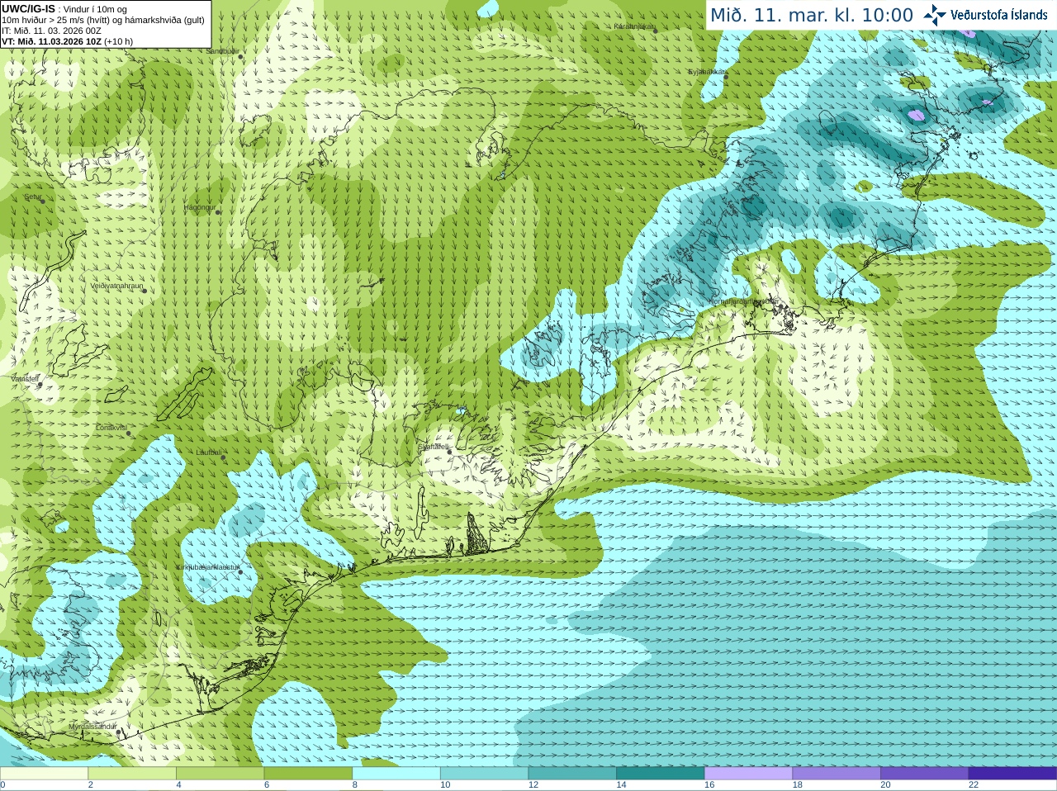
Task: Click the Veðurstofa Íslands wordmark text
Action: 999,15
